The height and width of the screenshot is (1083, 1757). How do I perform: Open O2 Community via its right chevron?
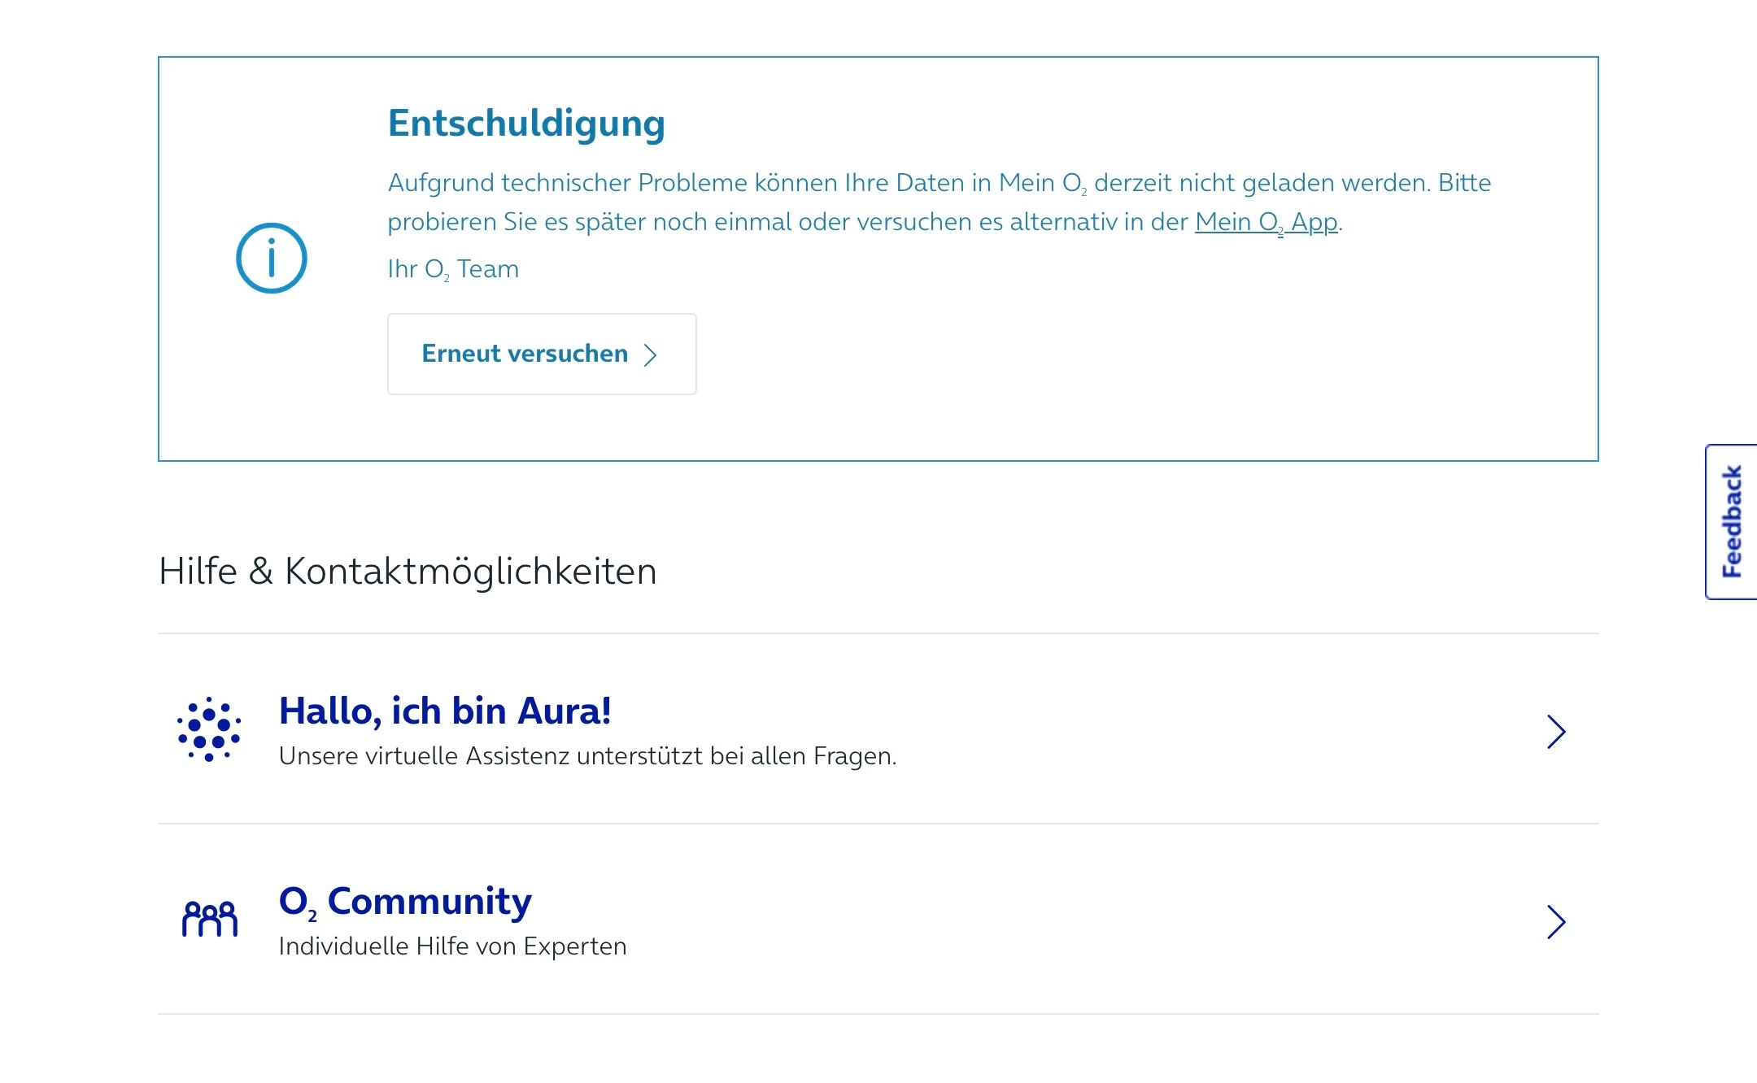coord(1555,922)
